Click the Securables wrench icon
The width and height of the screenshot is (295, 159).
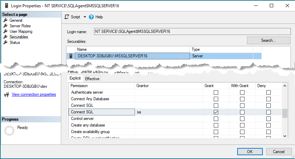6,37
